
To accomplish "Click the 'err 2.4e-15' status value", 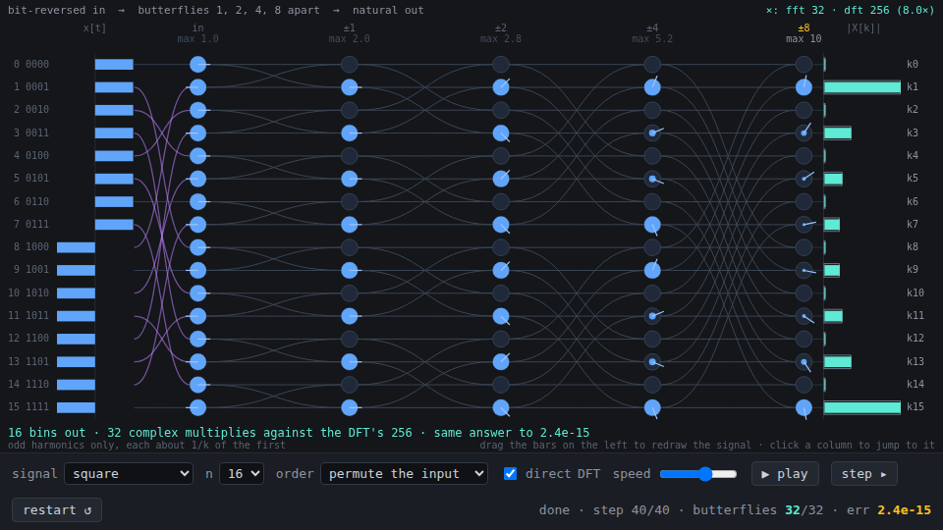I will tap(889, 510).
